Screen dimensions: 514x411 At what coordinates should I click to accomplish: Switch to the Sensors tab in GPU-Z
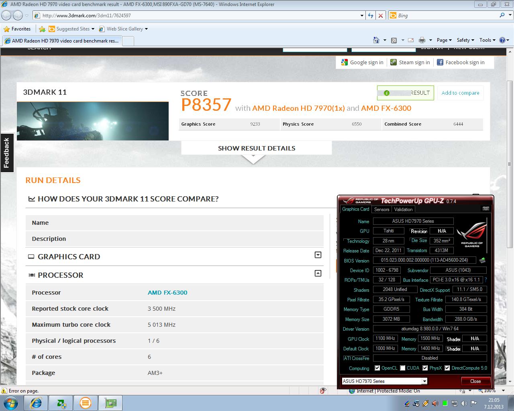coord(381,209)
